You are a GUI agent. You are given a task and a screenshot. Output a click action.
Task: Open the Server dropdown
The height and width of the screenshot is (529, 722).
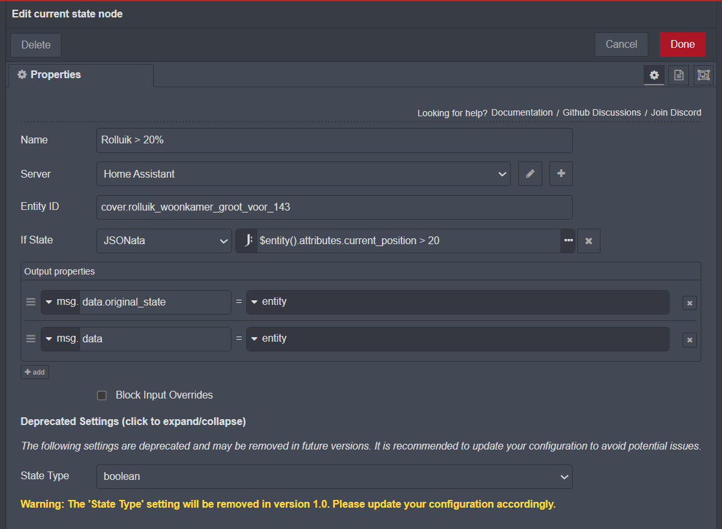click(303, 174)
